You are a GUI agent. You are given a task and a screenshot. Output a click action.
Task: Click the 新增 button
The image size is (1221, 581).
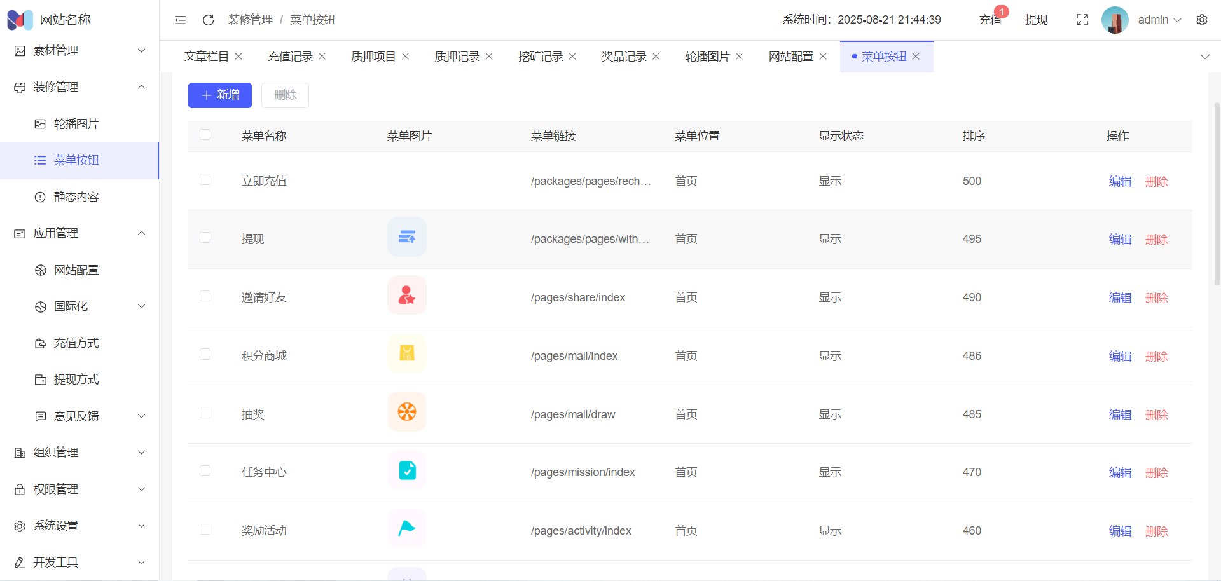(220, 95)
